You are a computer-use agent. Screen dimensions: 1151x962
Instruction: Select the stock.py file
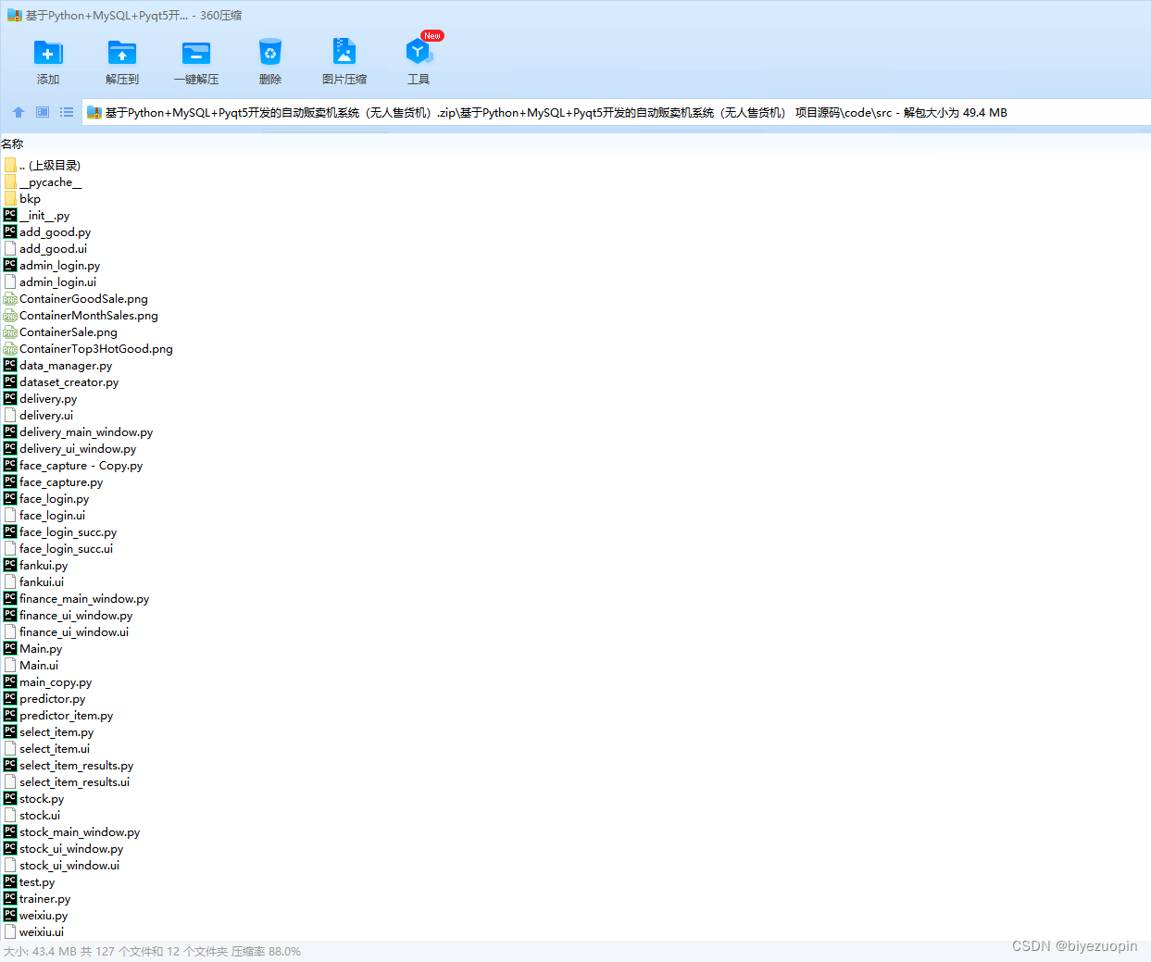(34, 798)
